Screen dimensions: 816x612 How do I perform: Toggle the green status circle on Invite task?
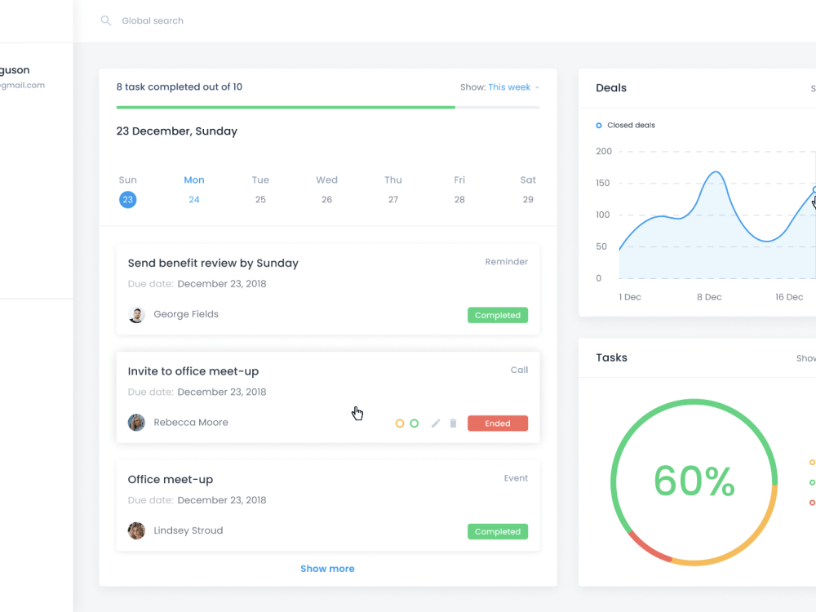[415, 423]
